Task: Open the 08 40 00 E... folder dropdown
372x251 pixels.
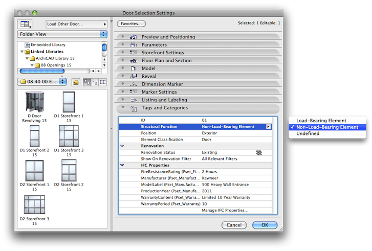Action: [x=42, y=82]
